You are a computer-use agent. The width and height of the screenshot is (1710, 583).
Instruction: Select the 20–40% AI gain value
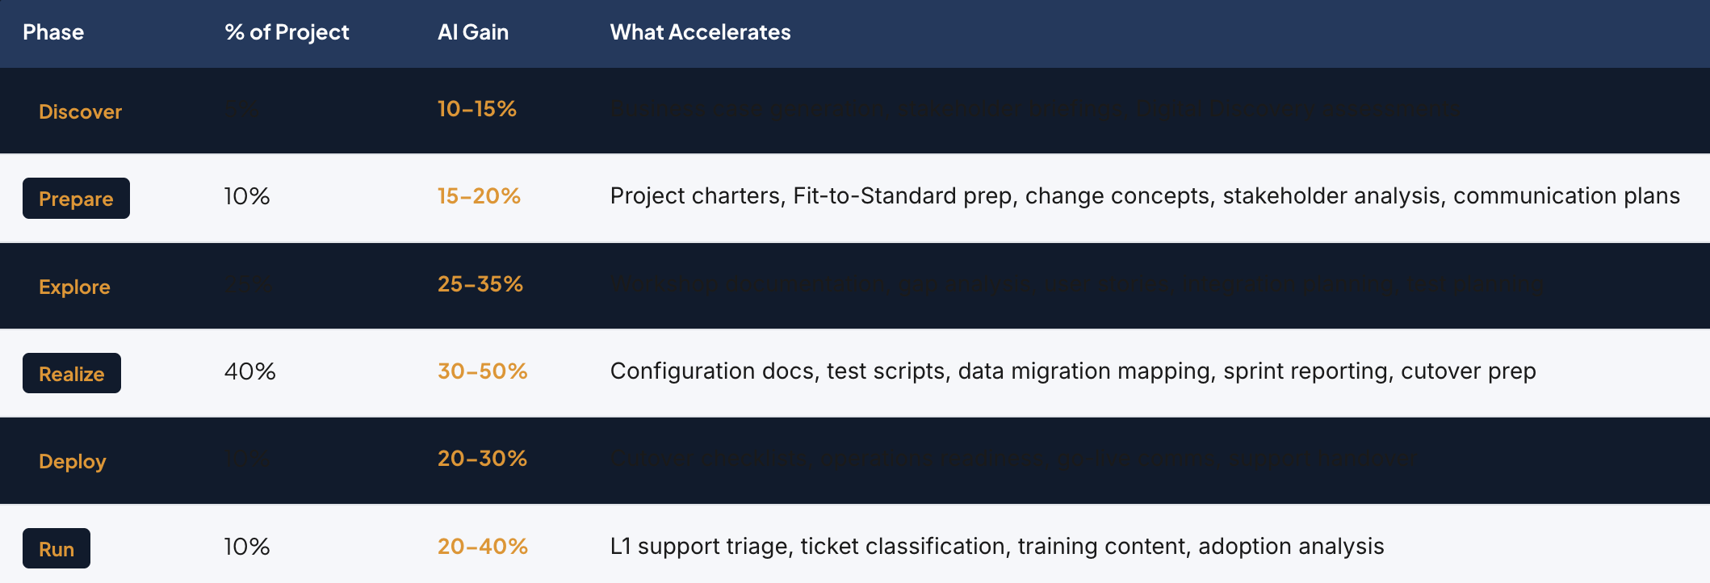click(483, 547)
